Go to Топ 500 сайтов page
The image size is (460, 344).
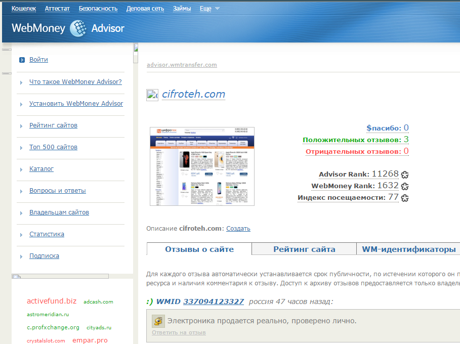tap(53, 147)
